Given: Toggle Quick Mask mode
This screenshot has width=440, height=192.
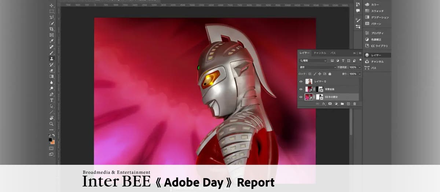Looking at the screenshot, I should 51,148.
